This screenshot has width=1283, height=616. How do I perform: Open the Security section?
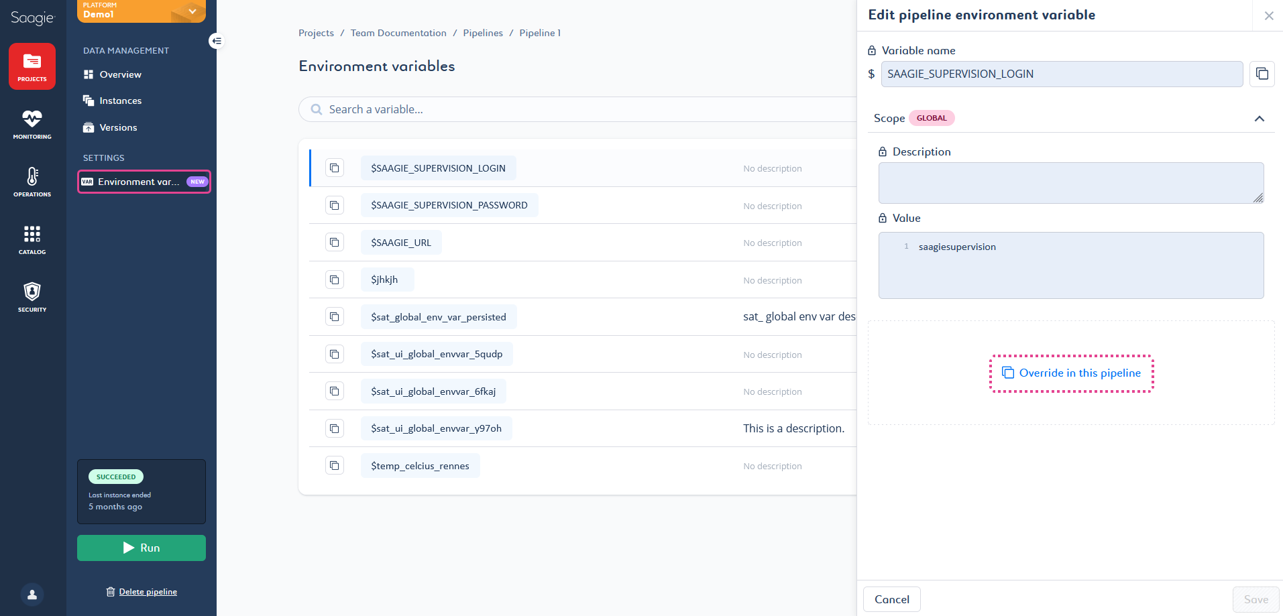pyautogui.click(x=32, y=297)
